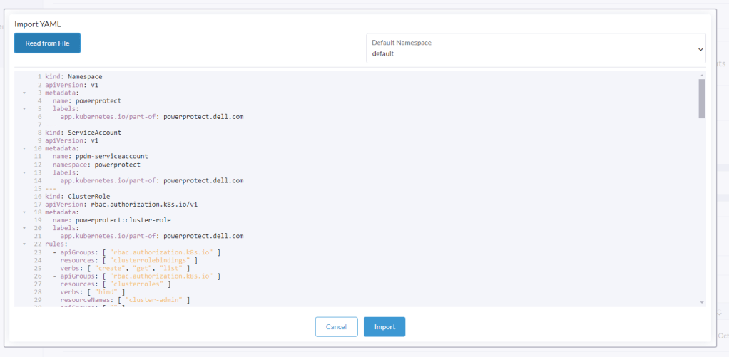
Task: Place cursor on 'kind: ClusterRole' line
Action: (x=77, y=196)
